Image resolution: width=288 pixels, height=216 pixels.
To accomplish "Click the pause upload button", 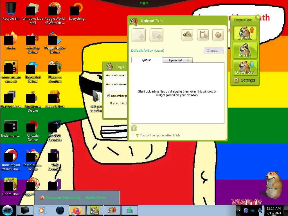I will 134,128.
